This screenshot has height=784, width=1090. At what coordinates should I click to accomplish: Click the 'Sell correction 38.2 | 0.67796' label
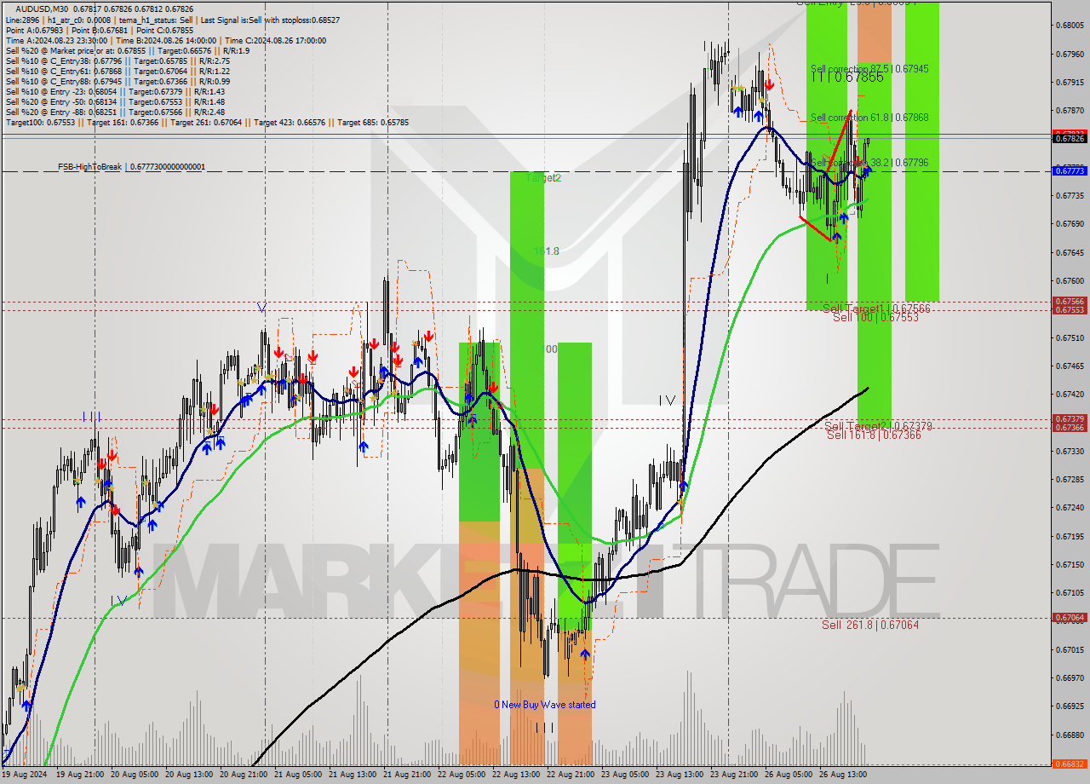[x=869, y=162]
